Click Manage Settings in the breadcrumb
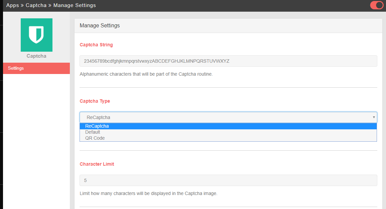 point(75,5)
